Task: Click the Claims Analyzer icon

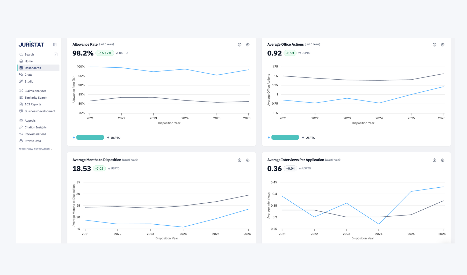Action: (21, 91)
